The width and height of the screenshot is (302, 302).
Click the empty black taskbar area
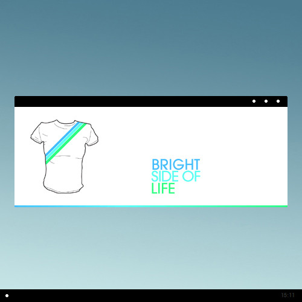coord(141,296)
